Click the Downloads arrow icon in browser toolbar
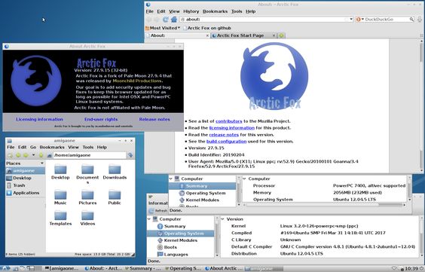 420,20
